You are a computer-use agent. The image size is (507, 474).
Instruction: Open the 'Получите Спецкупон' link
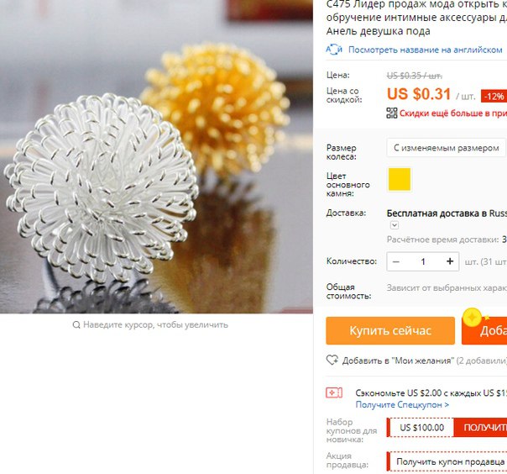(402, 405)
